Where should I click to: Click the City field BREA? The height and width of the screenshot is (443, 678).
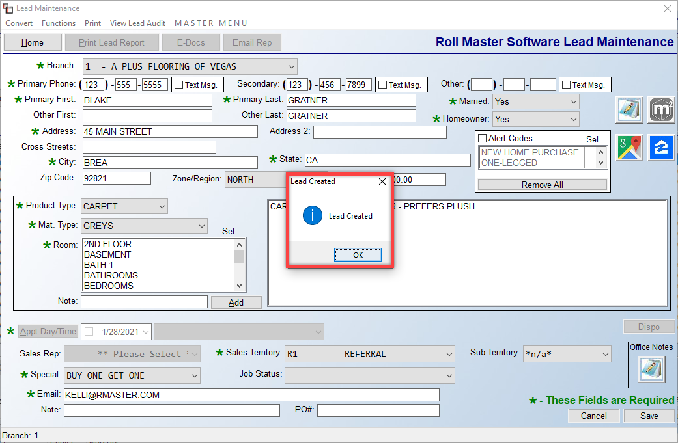[170, 163]
